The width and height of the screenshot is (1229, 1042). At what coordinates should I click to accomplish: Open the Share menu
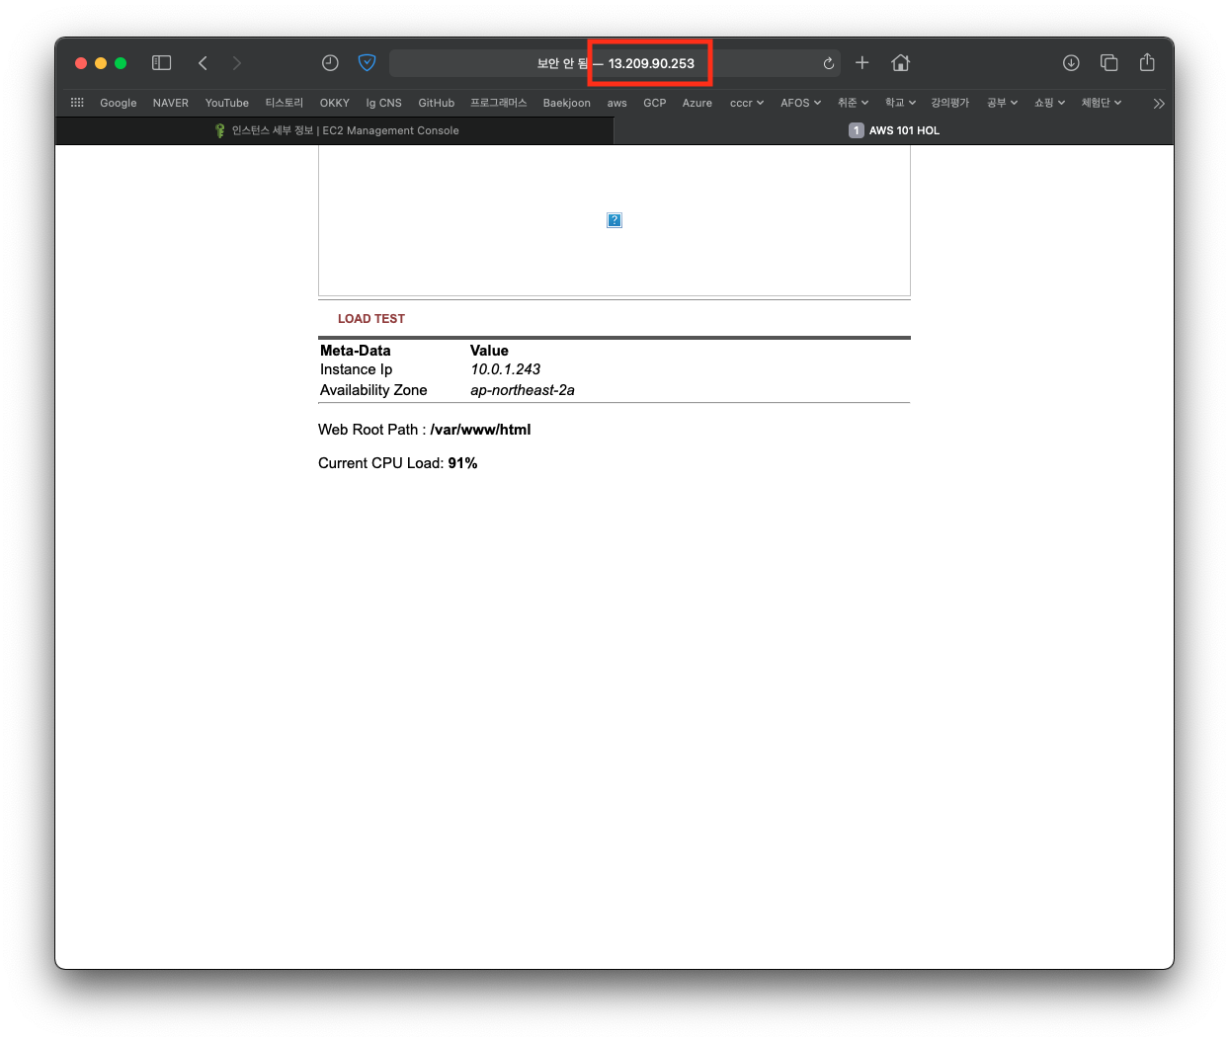click(x=1147, y=62)
